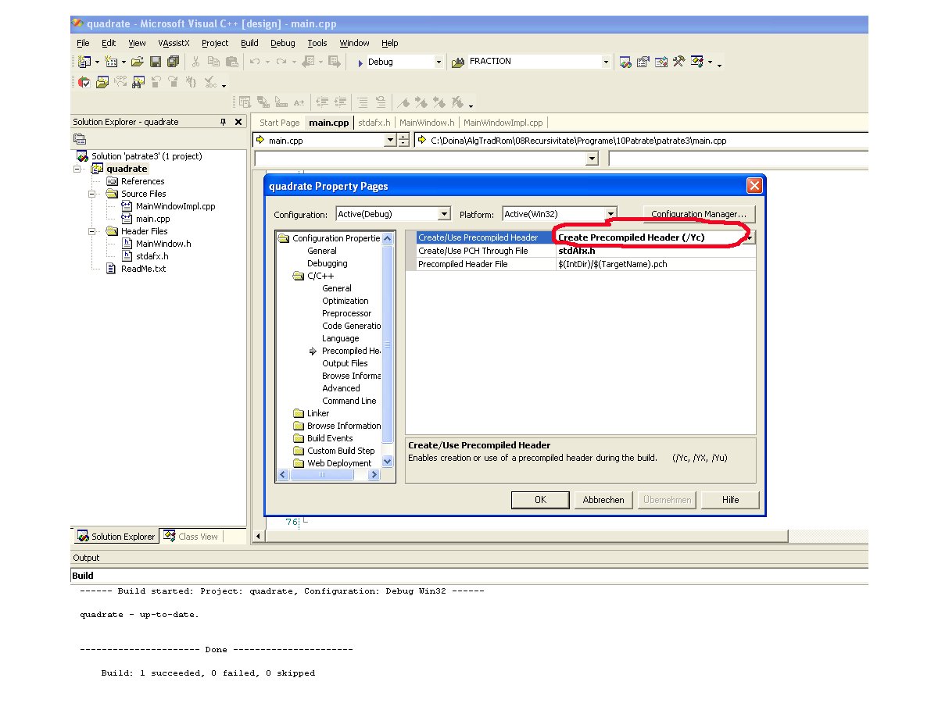Click the VAssistX tomato icon

(84, 81)
